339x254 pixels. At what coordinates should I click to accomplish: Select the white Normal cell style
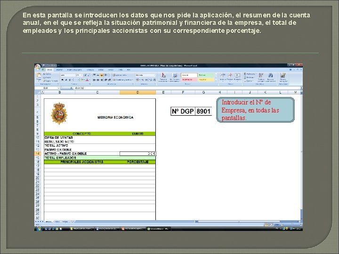click(x=189, y=75)
